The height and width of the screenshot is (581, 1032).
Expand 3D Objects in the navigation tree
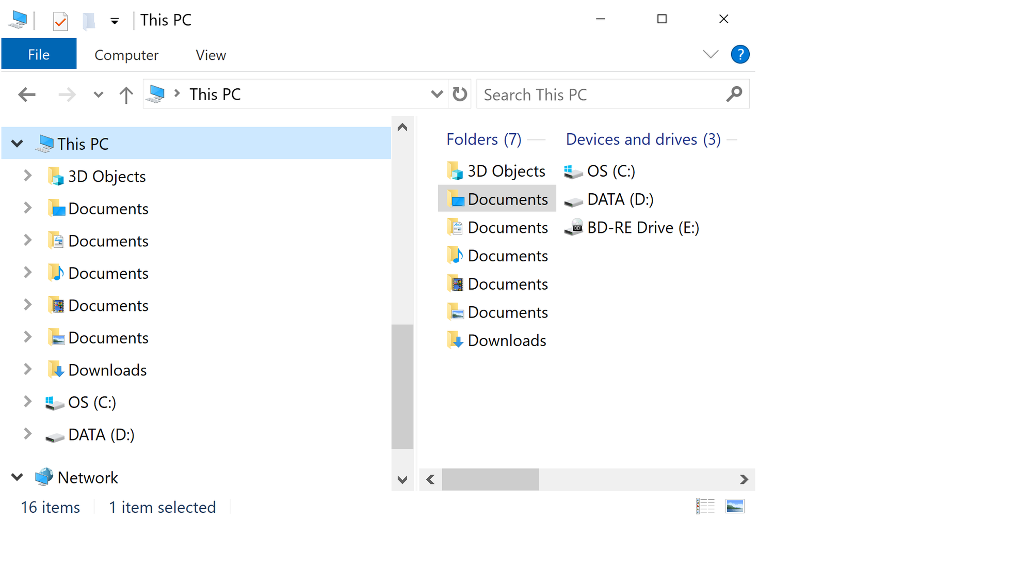click(28, 176)
